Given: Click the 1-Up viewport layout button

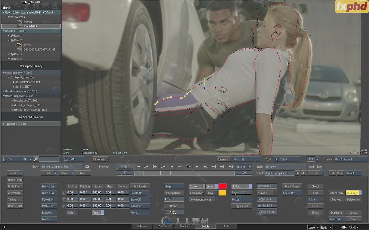Looking at the screenshot, I should (x=74, y=159).
